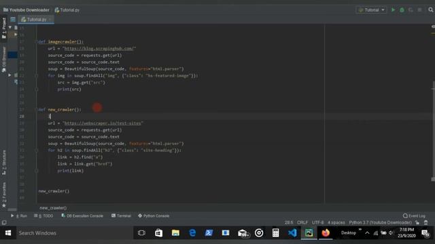Fold the imagecrawler function definition
The height and width of the screenshot is (244, 435).
(x=37, y=42)
